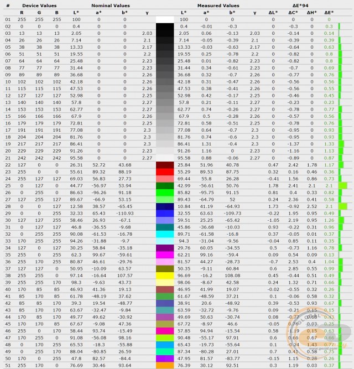The height and width of the screenshot is (369, 354).
Task: Select ΔL* value -1.05 in row 30
Action: 273,220
